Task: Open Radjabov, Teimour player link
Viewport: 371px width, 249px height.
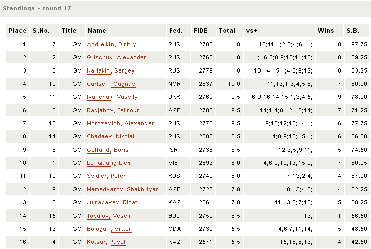Action: pos(113,111)
